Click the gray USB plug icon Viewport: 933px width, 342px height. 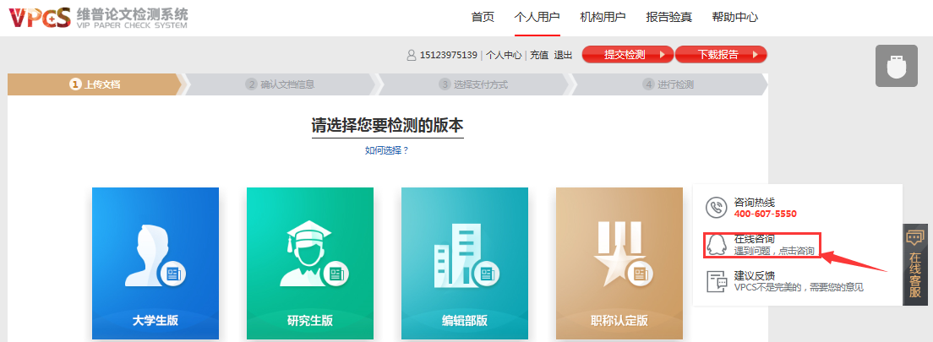click(x=896, y=66)
